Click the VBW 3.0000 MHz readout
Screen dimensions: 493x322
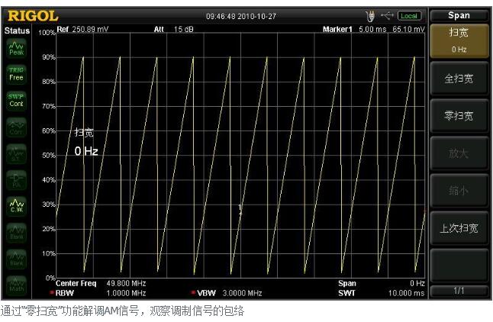click(x=229, y=292)
